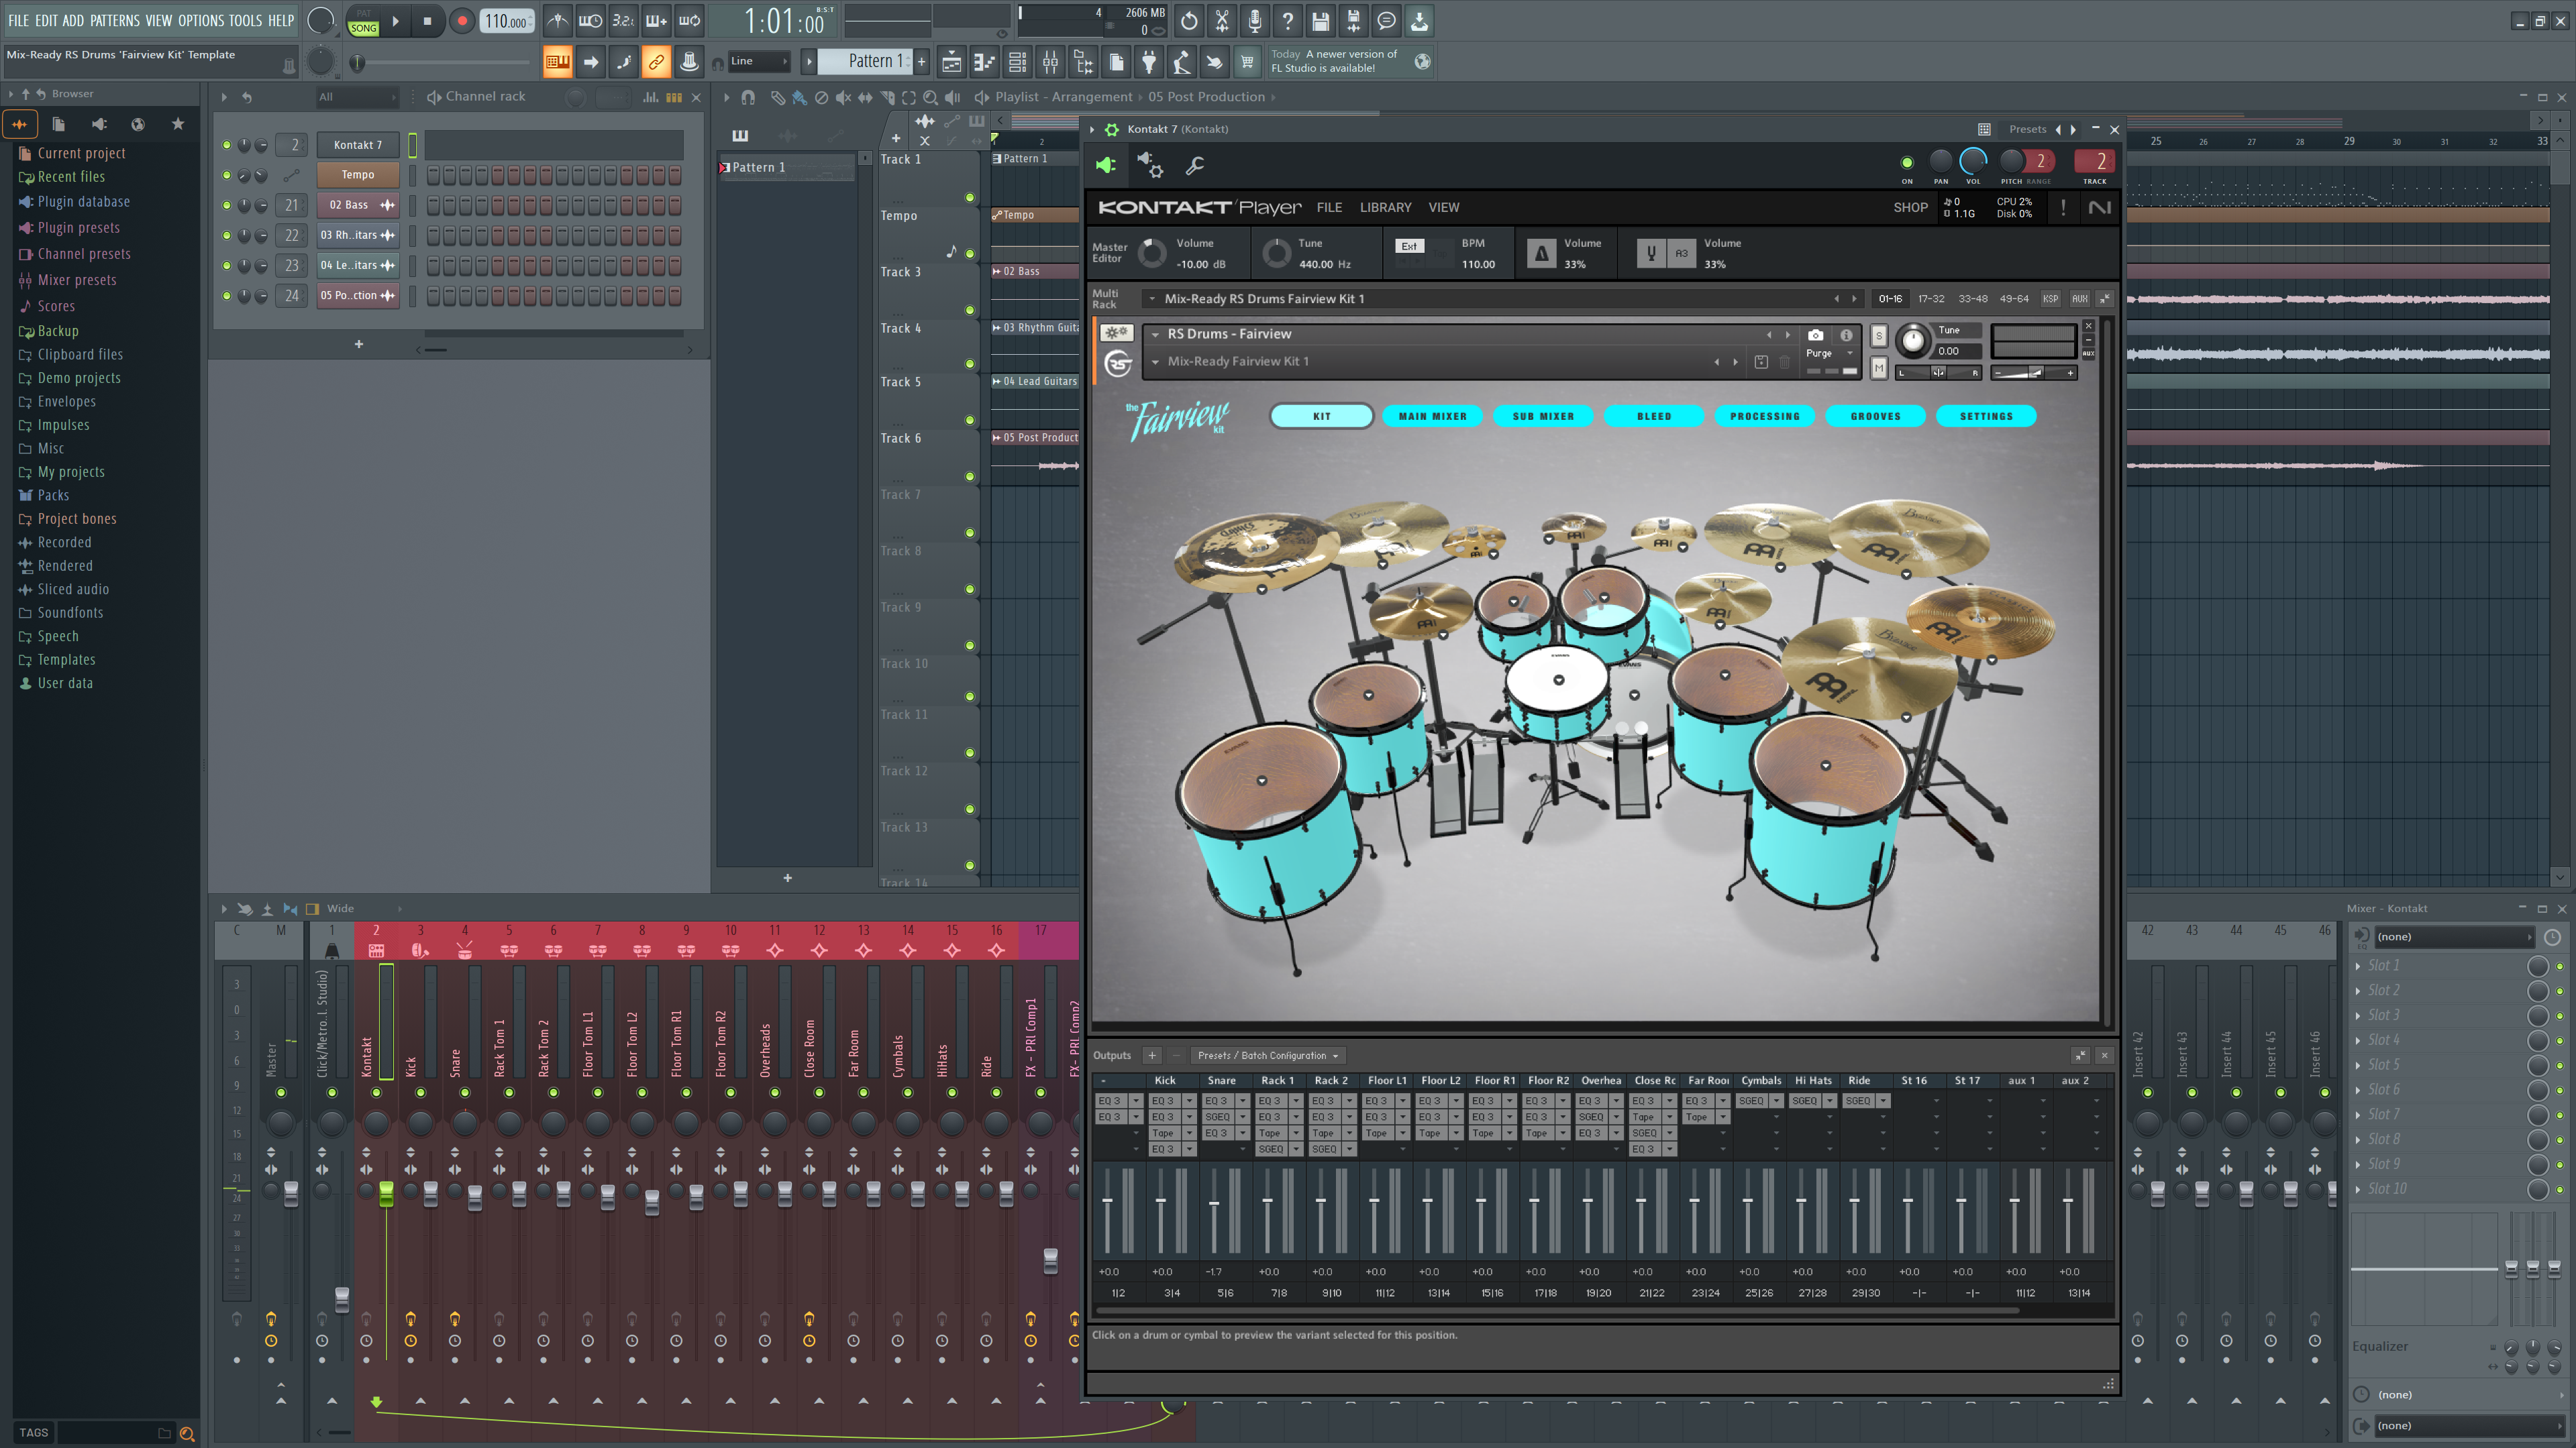2576x1448 pixels.
Task: Switch to the MAIN MIXER tab
Action: point(1432,416)
